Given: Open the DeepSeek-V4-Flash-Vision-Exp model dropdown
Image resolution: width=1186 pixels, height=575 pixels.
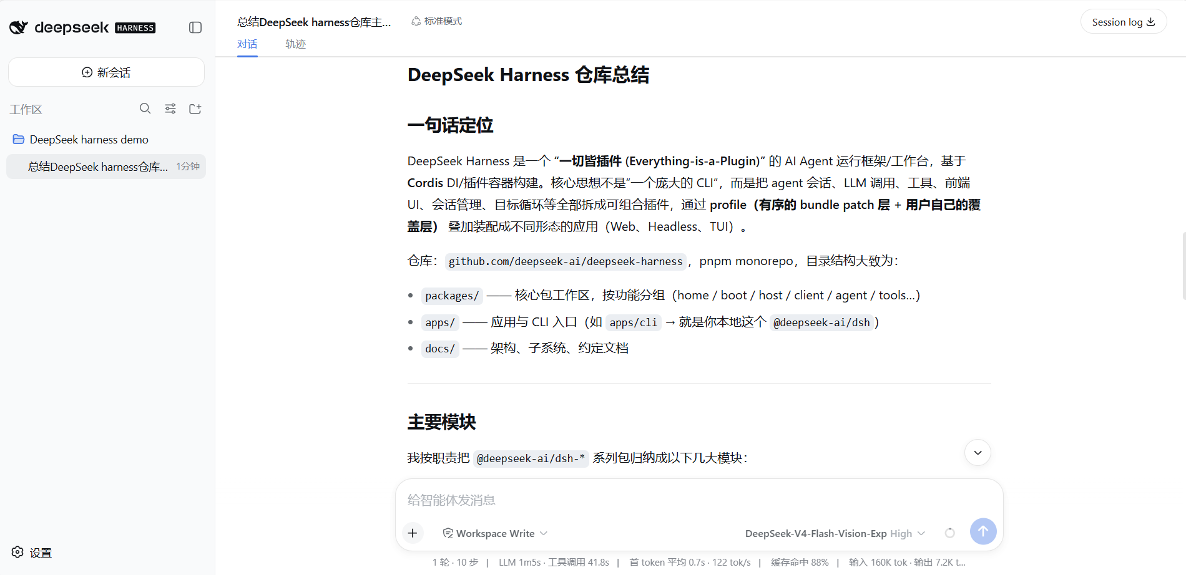Looking at the screenshot, I should tap(835, 533).
